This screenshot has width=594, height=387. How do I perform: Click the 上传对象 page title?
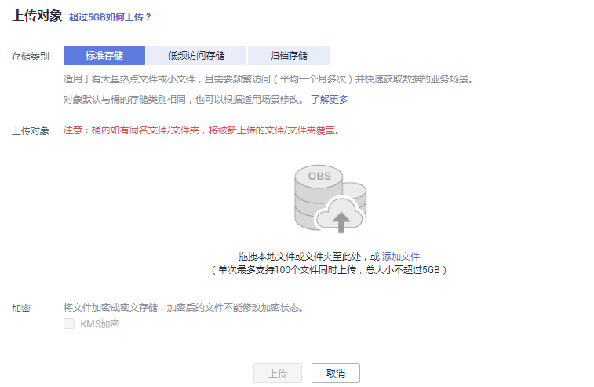pyautogui.click(x=36, y=16)
